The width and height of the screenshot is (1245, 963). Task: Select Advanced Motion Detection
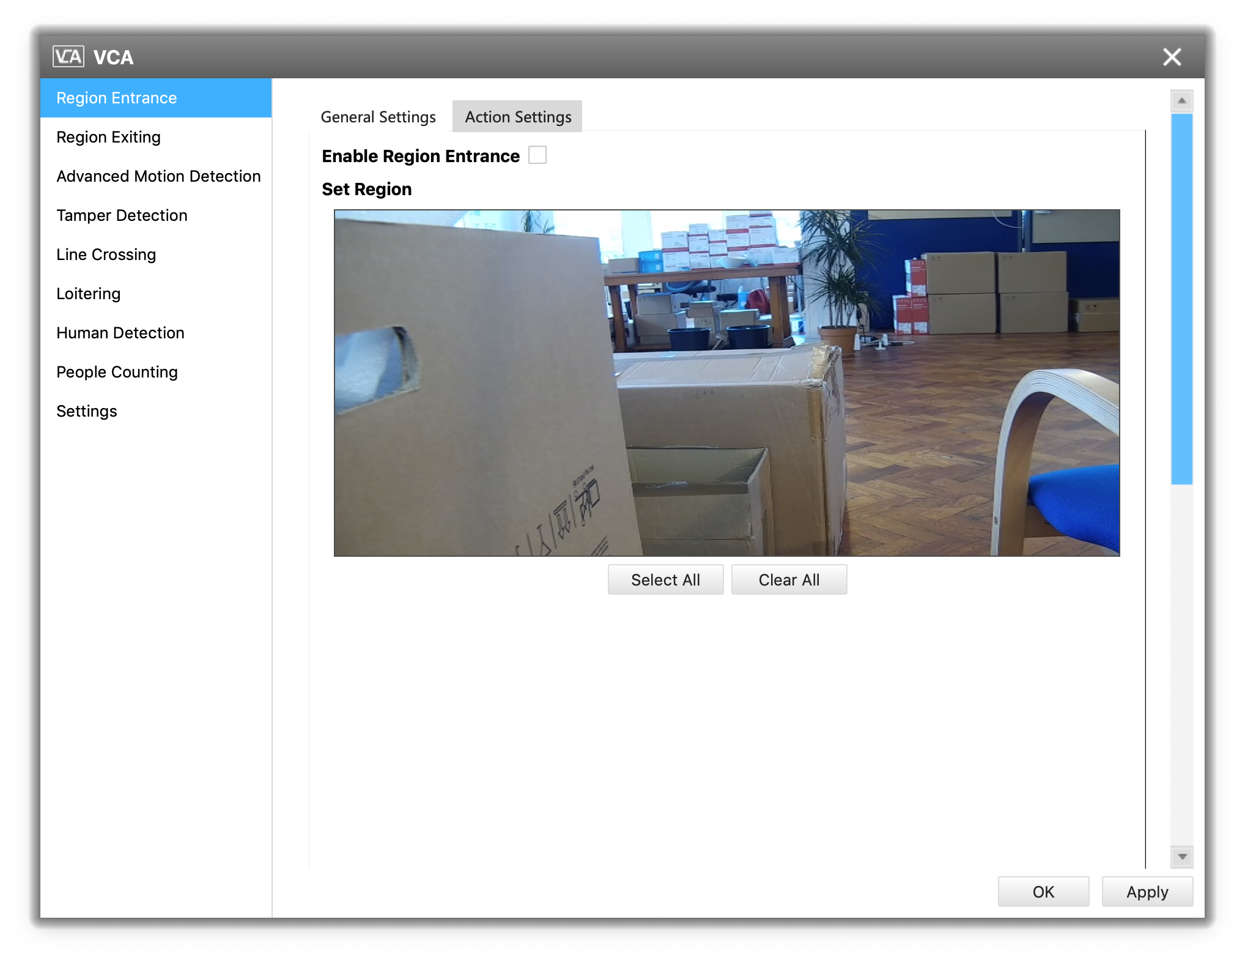point(158,176)
